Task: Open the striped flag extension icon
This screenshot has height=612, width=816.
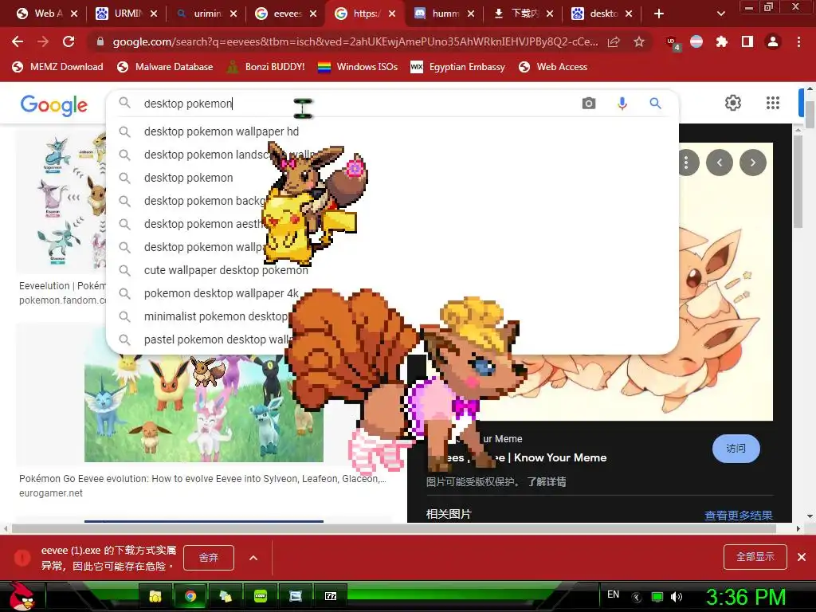Action: pos(696,41)
